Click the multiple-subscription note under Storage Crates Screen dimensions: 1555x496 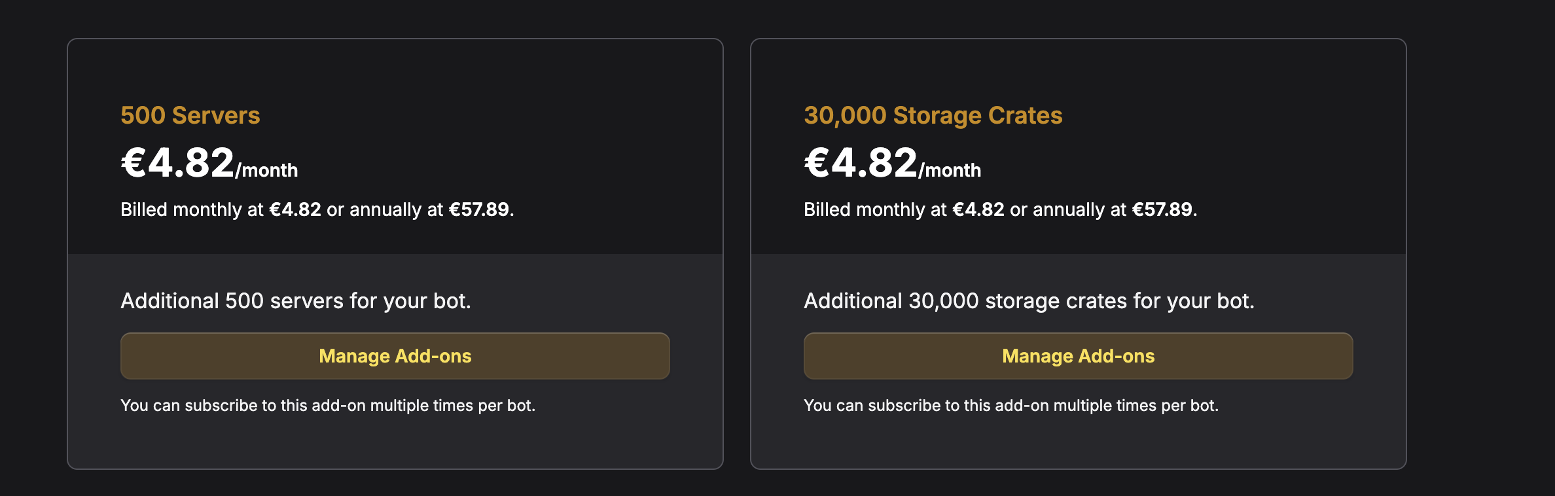[x=1011, y=406]
